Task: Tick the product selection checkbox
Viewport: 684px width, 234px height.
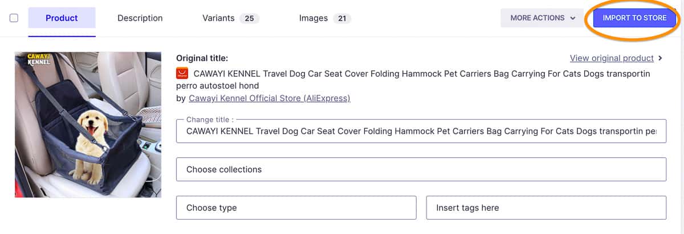Action: pyautogui.click(x=14, y=18)
